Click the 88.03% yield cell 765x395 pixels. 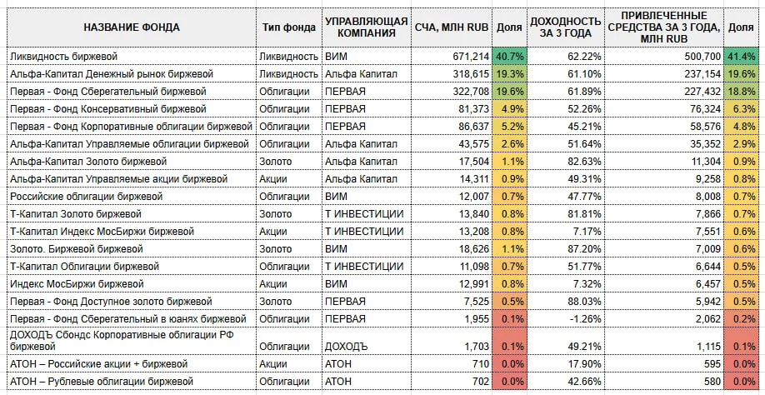pos(566,302)
